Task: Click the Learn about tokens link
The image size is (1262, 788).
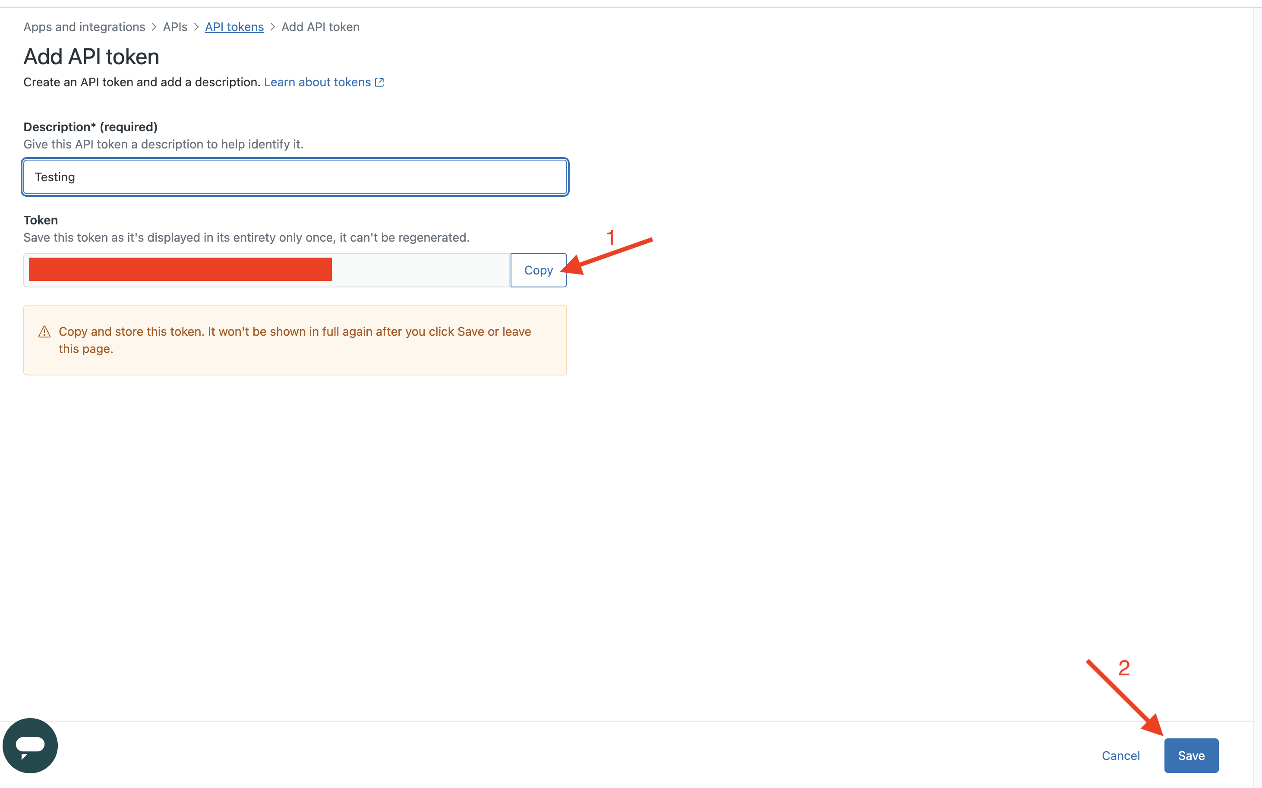Action: (x=318, y=82)
